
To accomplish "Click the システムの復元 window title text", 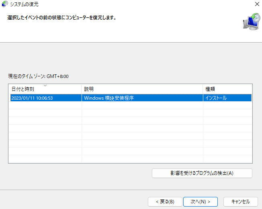I will pos(27,4).
